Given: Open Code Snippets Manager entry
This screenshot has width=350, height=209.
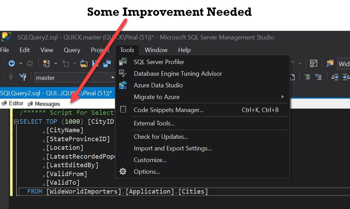Looking at the screenshot, I should 203,110.
